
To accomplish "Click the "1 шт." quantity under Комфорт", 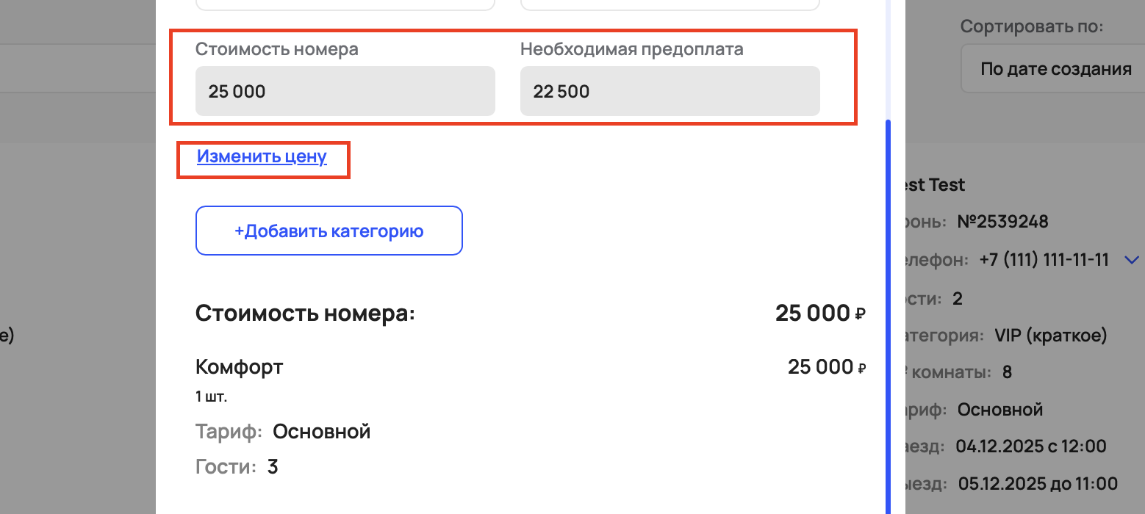I will tap(212, 397).
